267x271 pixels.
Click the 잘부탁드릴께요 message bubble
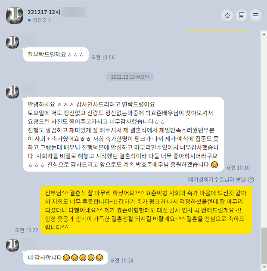pyautogui.click(x=56, y=55)
